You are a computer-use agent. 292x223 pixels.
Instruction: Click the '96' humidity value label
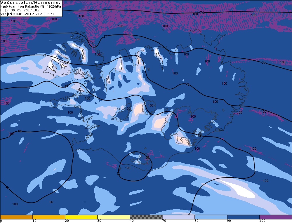[51, 202]
